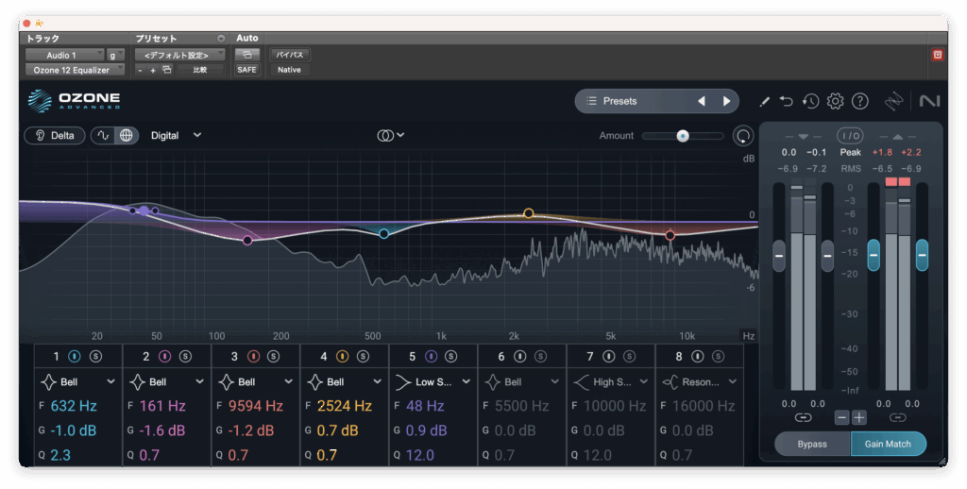The width and height of the screenshot is (967, 489).
Task: Go to the next preset arrow
Action: (726, 101)
